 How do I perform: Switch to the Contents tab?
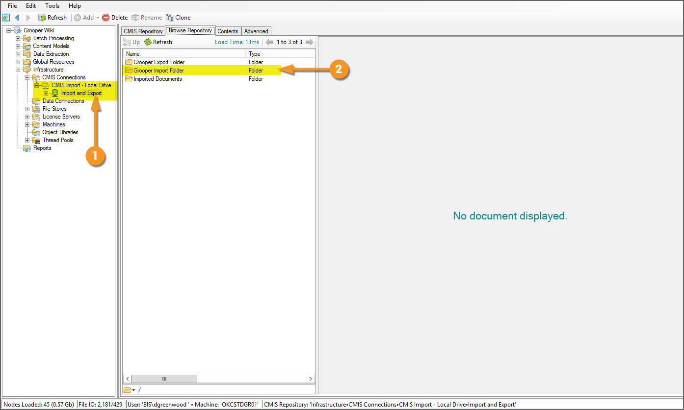228,31
